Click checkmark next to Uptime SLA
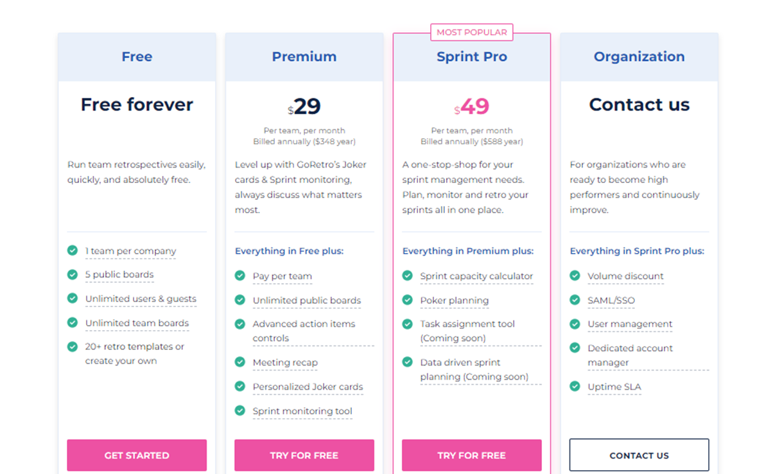757x474 pixels. [x=575, y=386]
